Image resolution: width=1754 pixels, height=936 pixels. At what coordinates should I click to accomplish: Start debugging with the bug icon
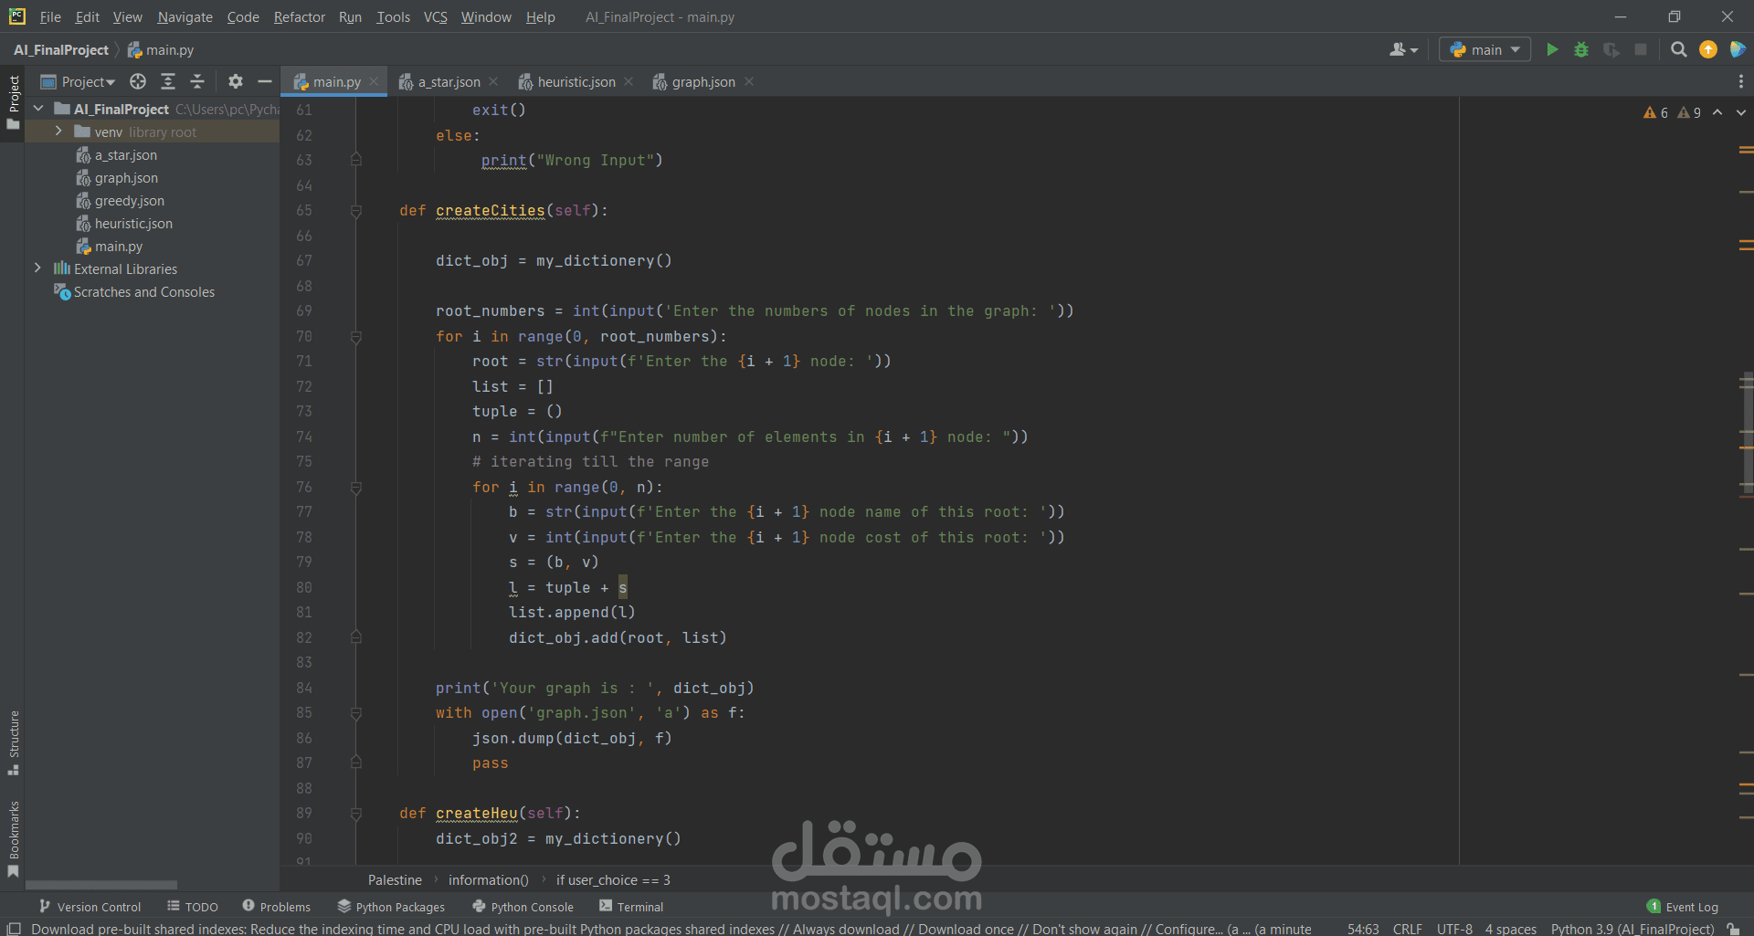click(1581, 49)
